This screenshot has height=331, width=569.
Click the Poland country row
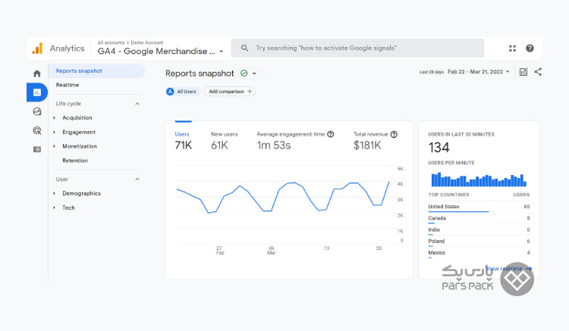coord(479,242)
